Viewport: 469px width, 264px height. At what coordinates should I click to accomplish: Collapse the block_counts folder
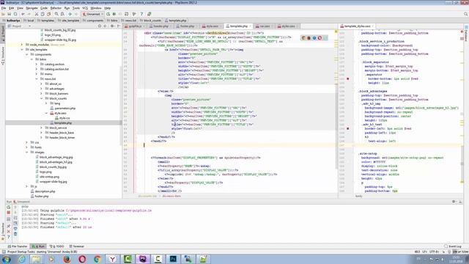[x=41, y=98]
